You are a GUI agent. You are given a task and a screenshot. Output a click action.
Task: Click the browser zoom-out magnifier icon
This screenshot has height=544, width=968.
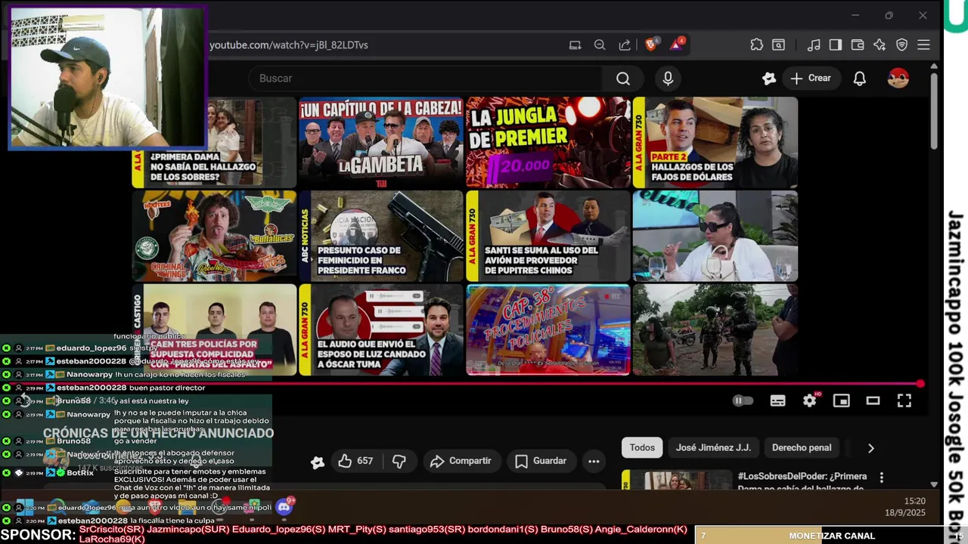600,45
